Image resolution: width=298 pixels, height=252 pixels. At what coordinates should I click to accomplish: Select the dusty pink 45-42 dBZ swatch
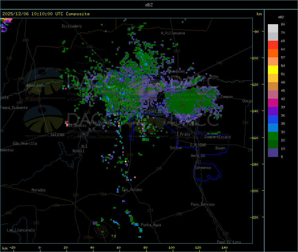273,94
